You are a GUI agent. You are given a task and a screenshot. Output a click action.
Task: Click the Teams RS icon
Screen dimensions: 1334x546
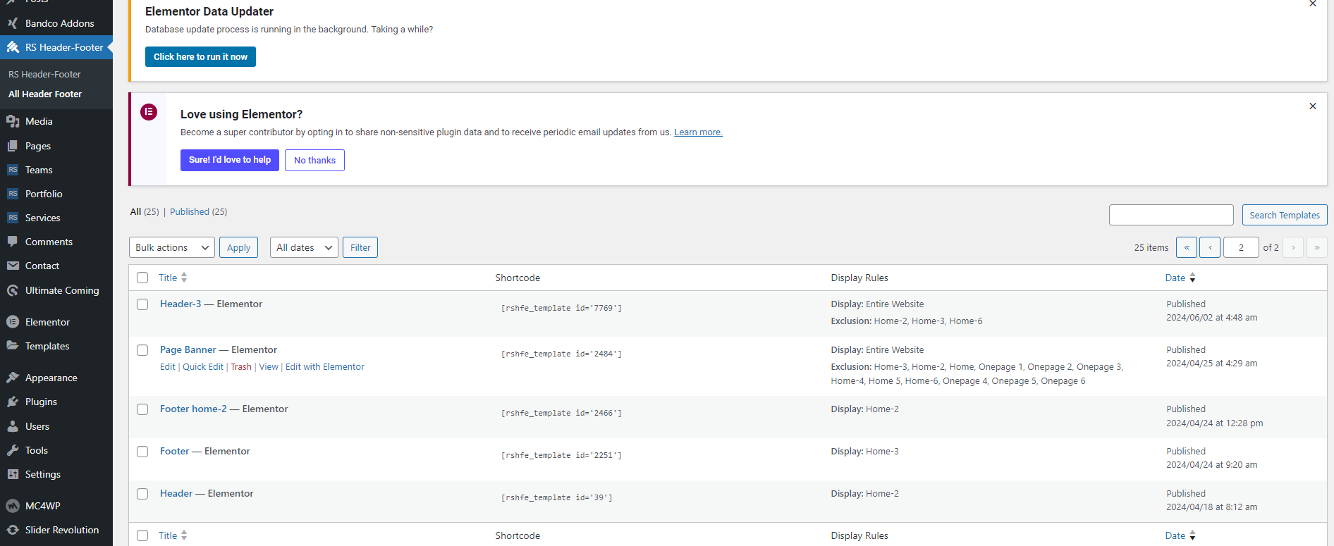(13, 170)
